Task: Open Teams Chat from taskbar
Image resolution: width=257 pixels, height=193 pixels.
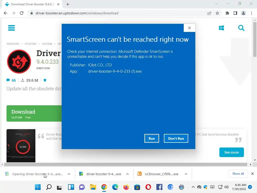Action: point(82,187)
